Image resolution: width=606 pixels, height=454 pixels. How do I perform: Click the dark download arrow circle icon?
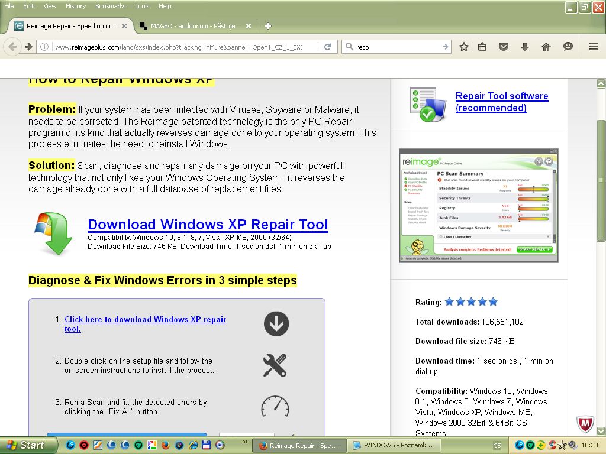[276, 323]
